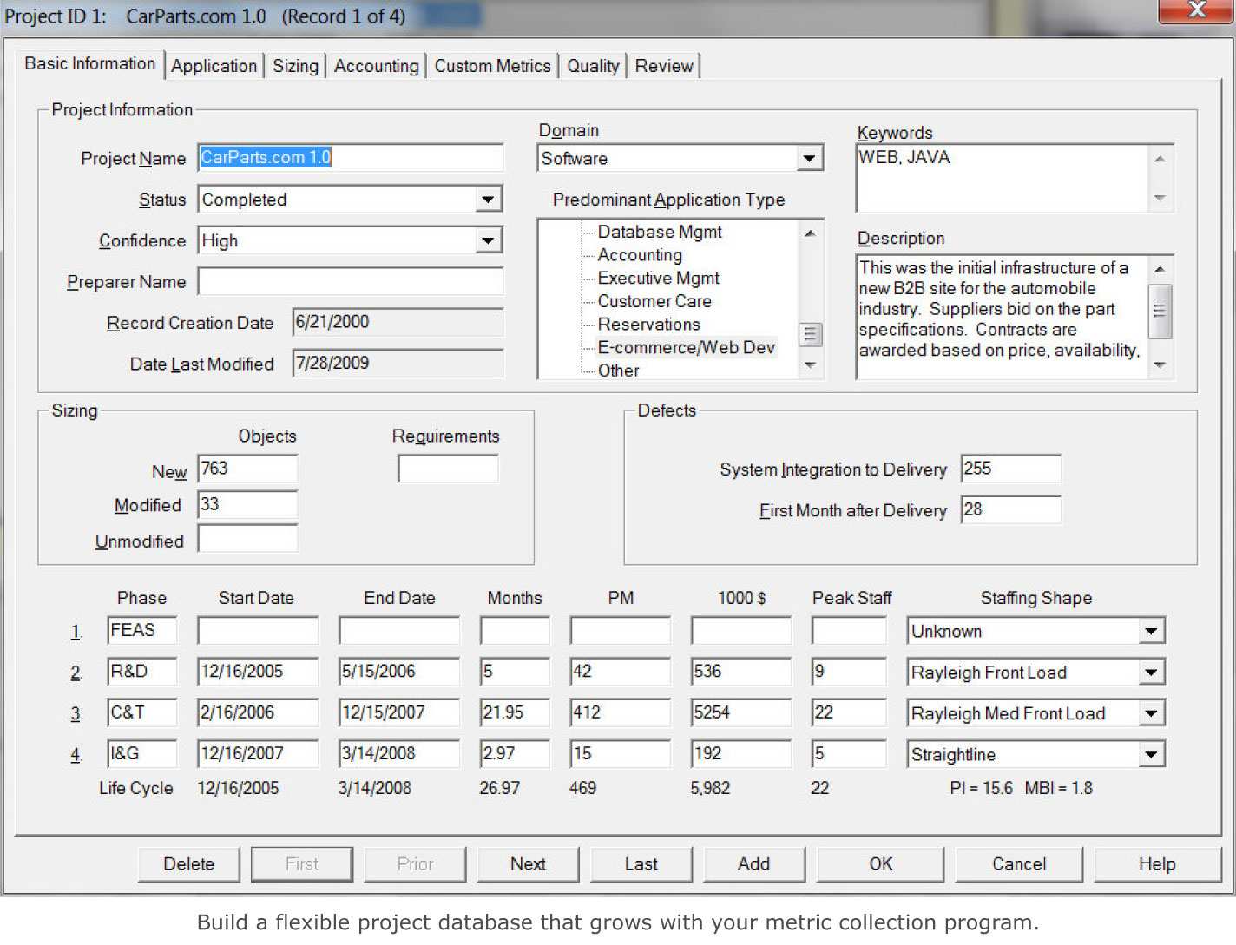This screenshot has width=1236, height=945.
Task: Switch to the Application tab
Action: [214, 65]
